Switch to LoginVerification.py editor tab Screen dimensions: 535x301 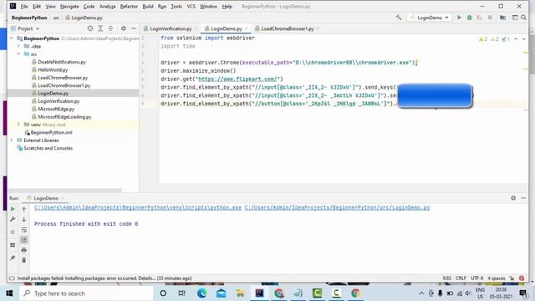click(x=171, y=28)
